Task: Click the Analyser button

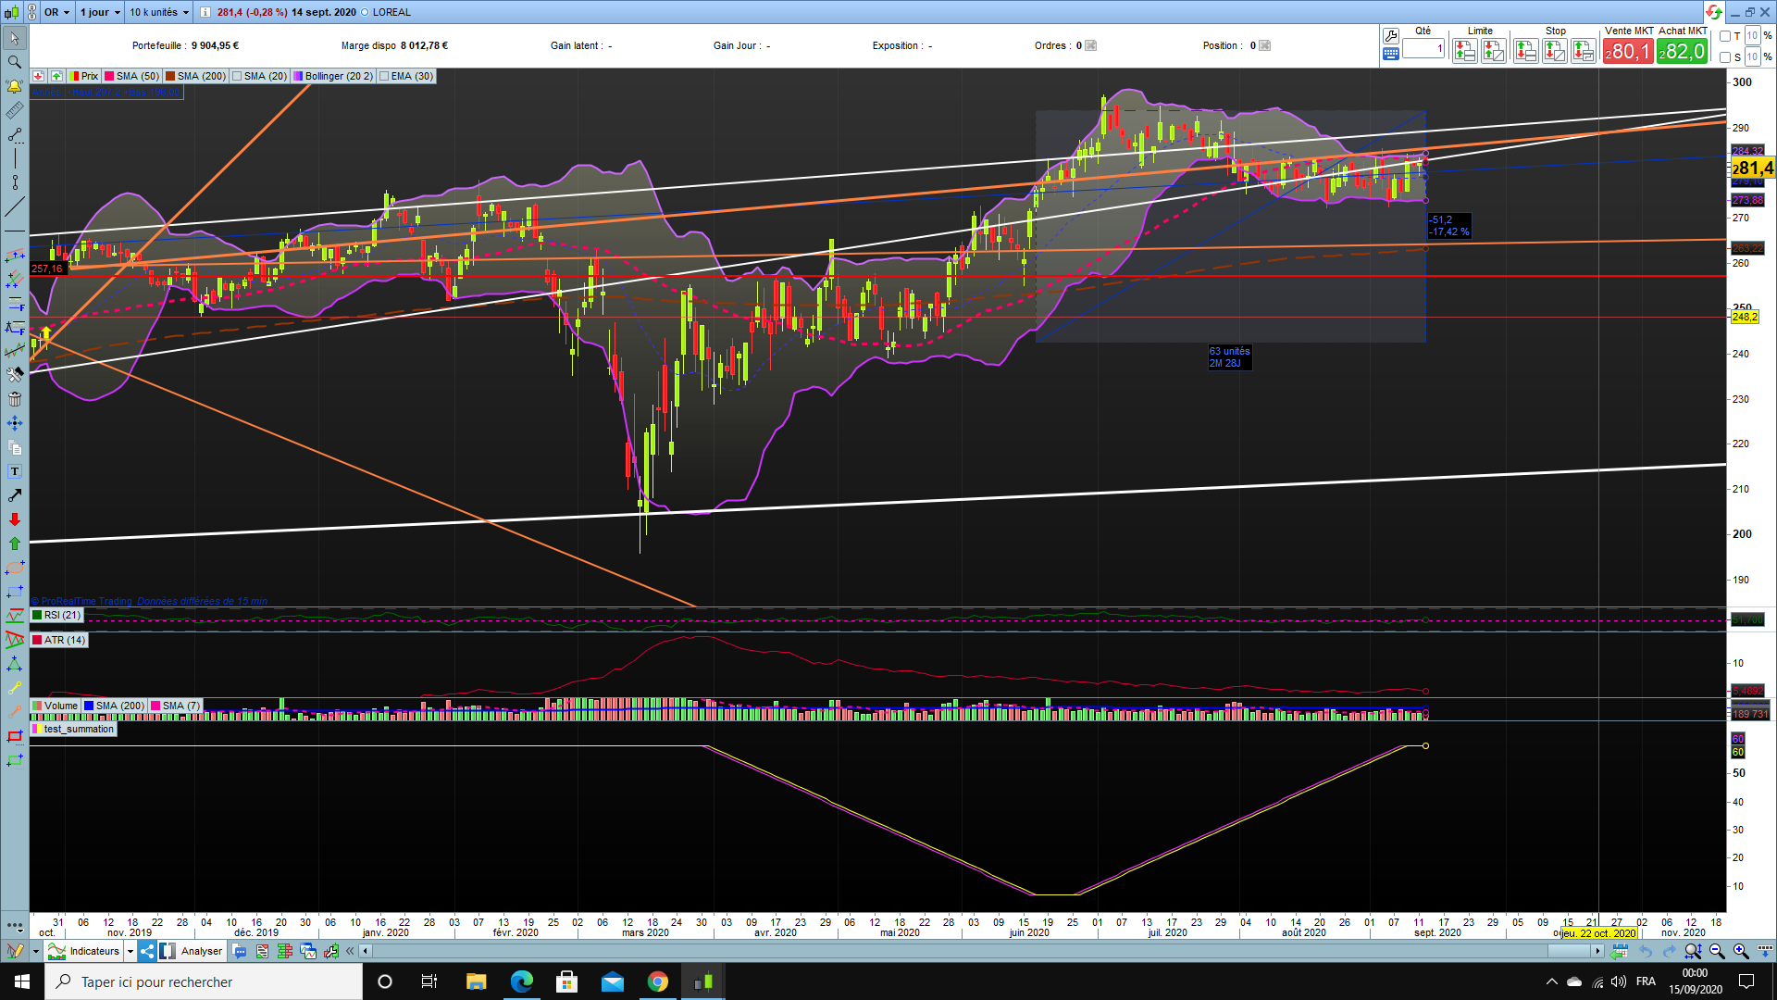Action: pyautogui.click(x=201, y=951)
